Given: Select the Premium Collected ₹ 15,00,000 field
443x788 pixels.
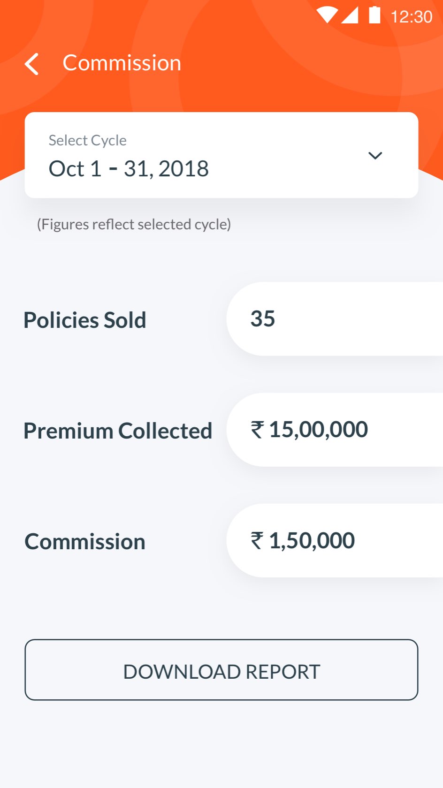Looking at the screenshot, I should (x=335, y=430).
